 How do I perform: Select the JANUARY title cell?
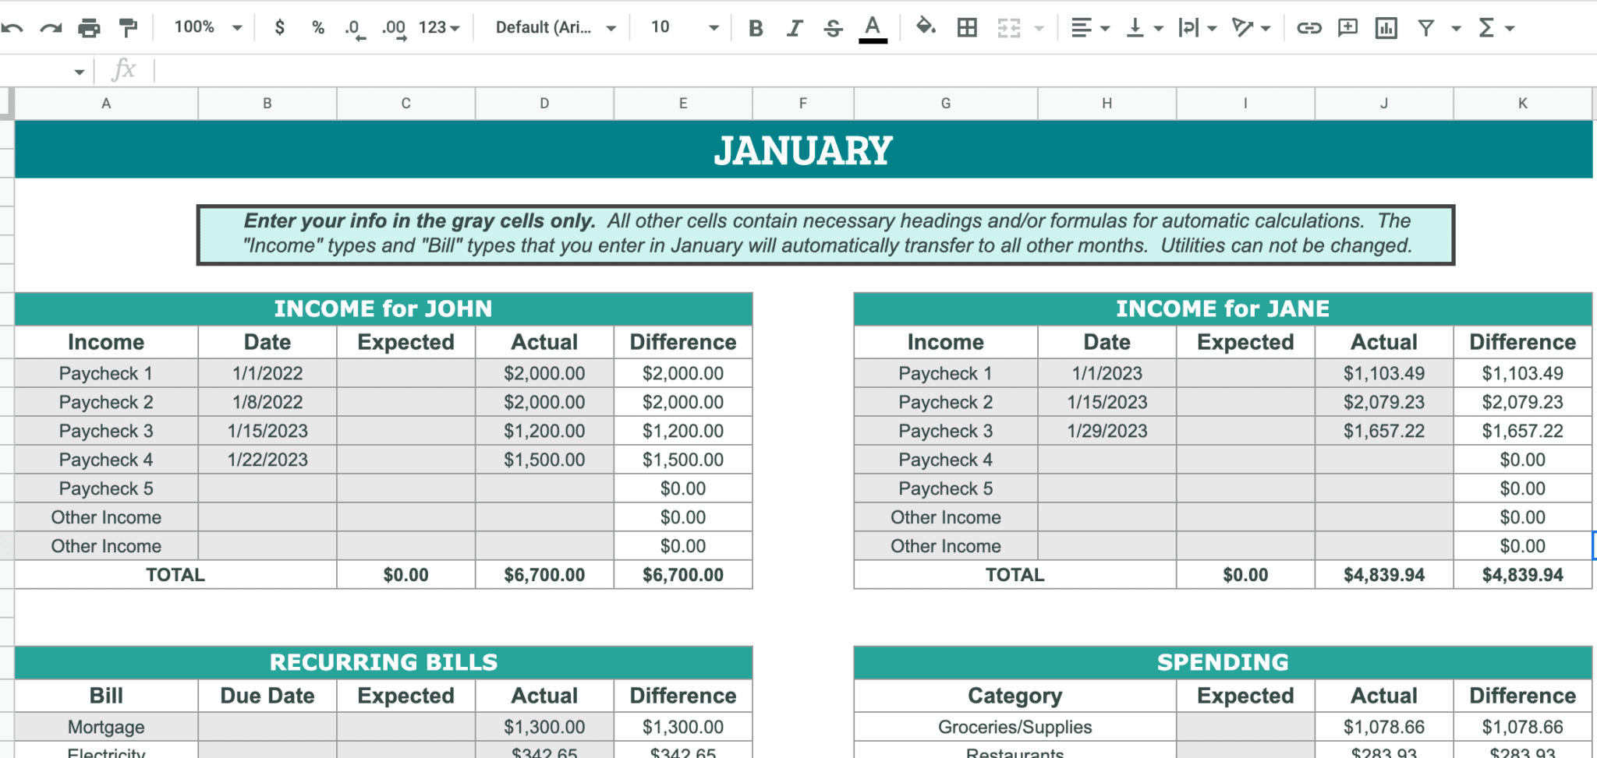click(x=803, y=150)
